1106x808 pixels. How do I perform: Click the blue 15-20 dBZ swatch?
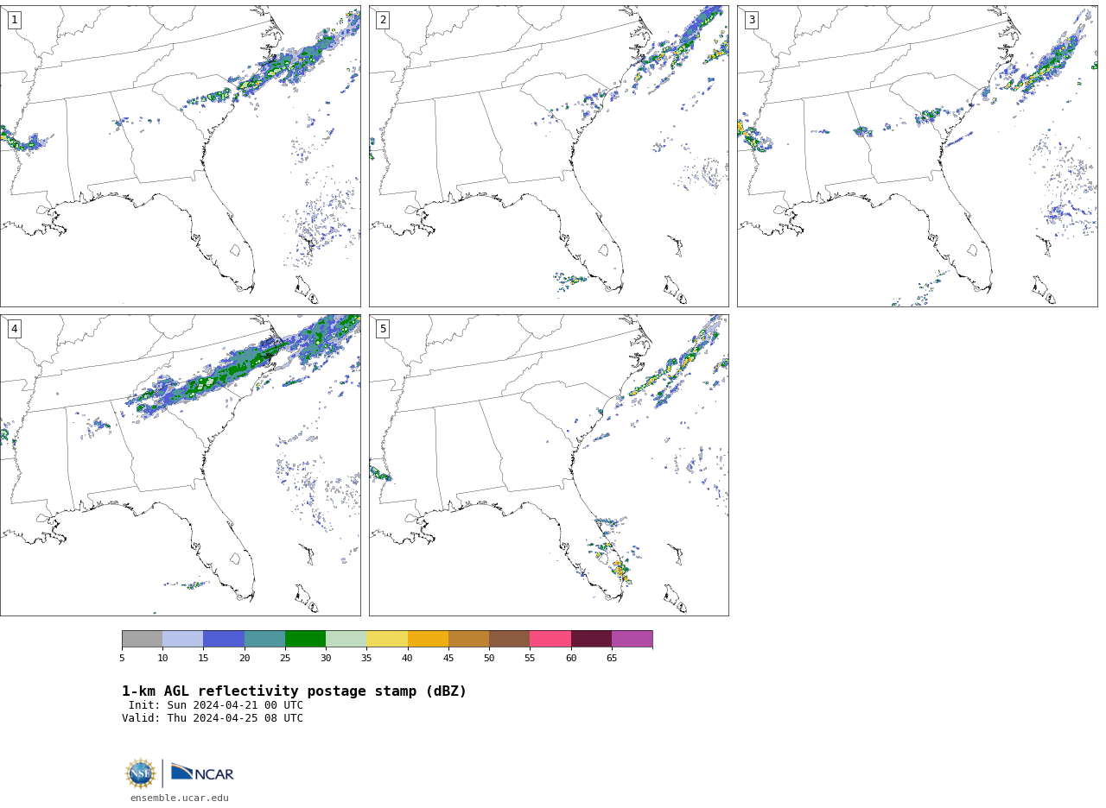point(224,639)
